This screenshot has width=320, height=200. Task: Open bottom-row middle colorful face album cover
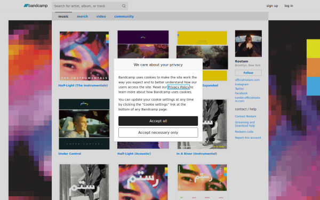coord(143,182)
